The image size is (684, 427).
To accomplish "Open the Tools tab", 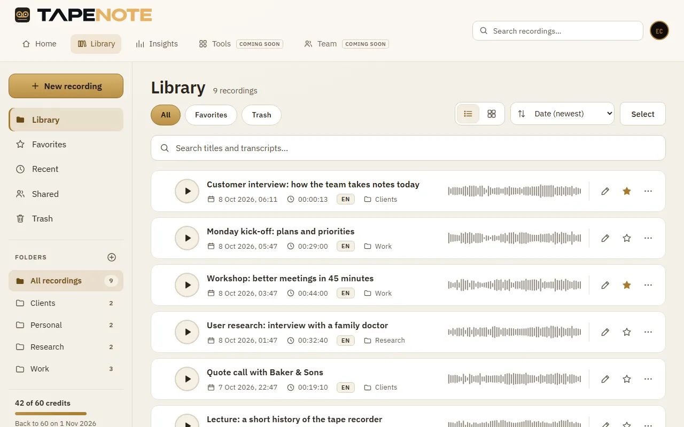I will [240, 44].
